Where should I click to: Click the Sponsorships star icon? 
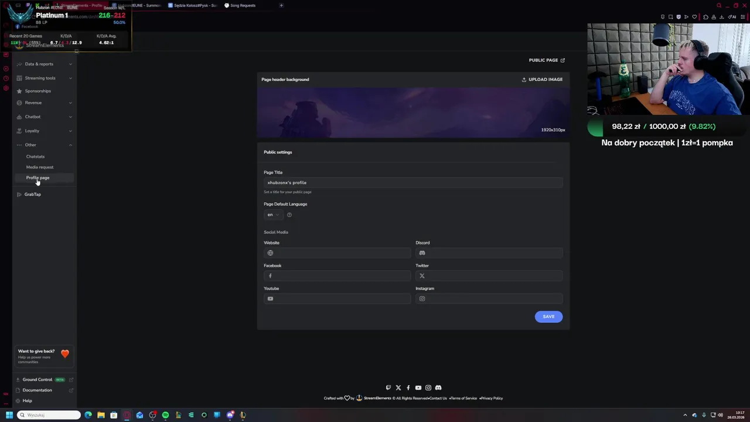coord(19,91)
